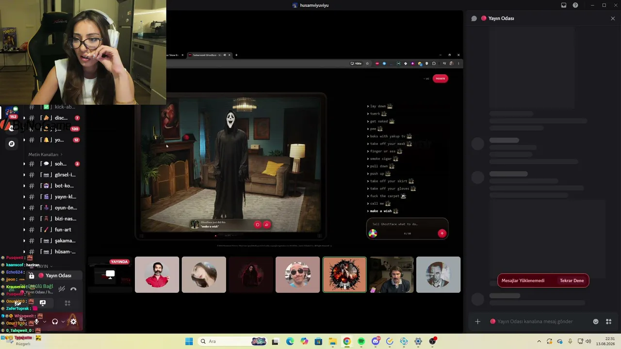Open the attachment plus button in chat

tap(477, 321)
